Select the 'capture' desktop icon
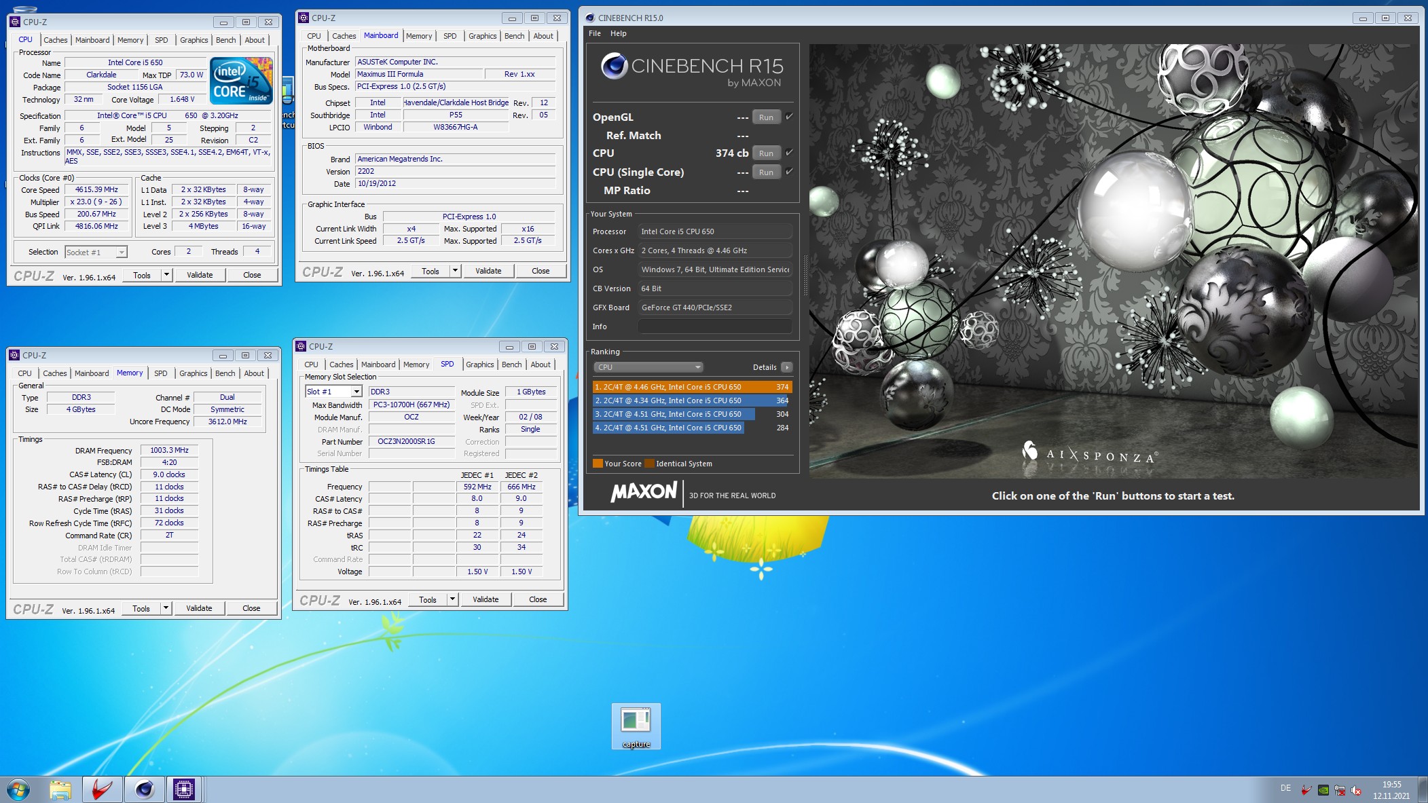The height and width of the screenshot is (803, 1428). click(636, 726)
